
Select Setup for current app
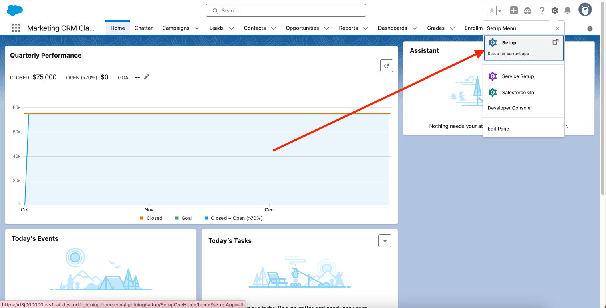click(523, 48)
